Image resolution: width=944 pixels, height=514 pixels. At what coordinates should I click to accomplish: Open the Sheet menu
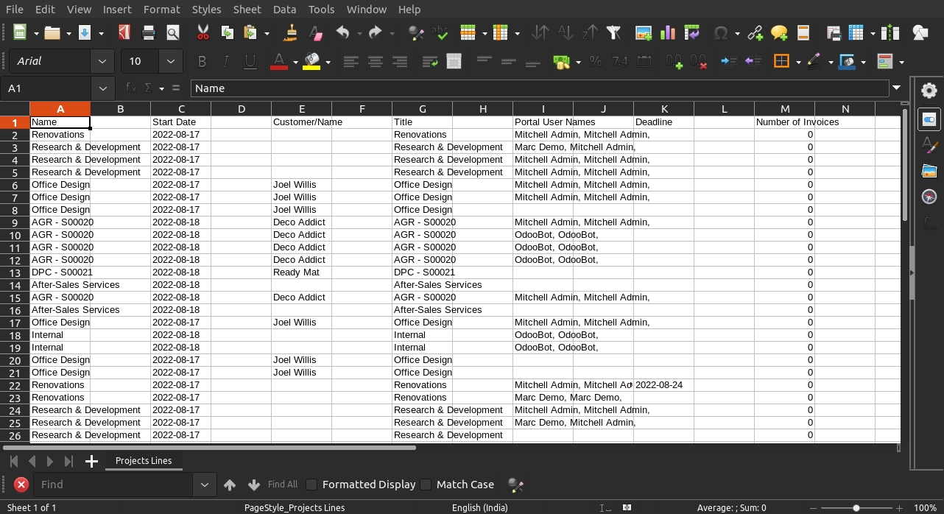(247, 10)
